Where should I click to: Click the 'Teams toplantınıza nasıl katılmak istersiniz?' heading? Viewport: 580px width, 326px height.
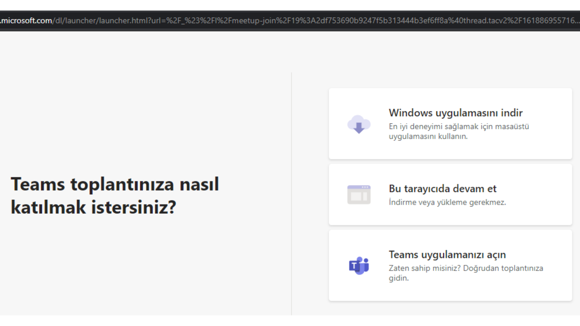coord(115,195)
